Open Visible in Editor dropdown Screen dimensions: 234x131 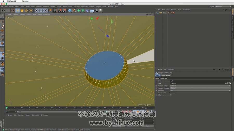click(x=200, y=86)
